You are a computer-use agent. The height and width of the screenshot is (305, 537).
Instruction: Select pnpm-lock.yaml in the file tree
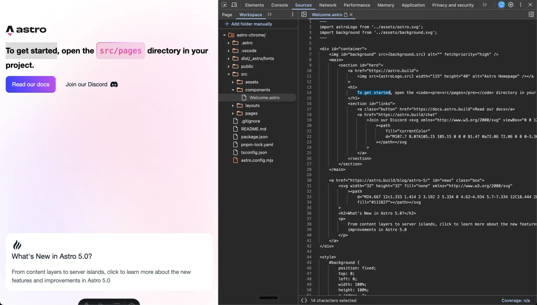[257, 144]
